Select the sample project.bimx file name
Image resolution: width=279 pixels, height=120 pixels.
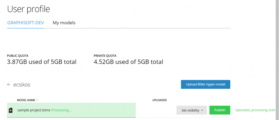(34, 110)
